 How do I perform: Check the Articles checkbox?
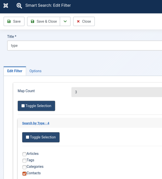click(24, 154)
